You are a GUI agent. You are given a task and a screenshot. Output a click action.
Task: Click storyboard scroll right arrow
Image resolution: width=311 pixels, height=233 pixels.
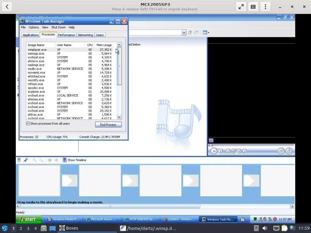pos(292,206)
